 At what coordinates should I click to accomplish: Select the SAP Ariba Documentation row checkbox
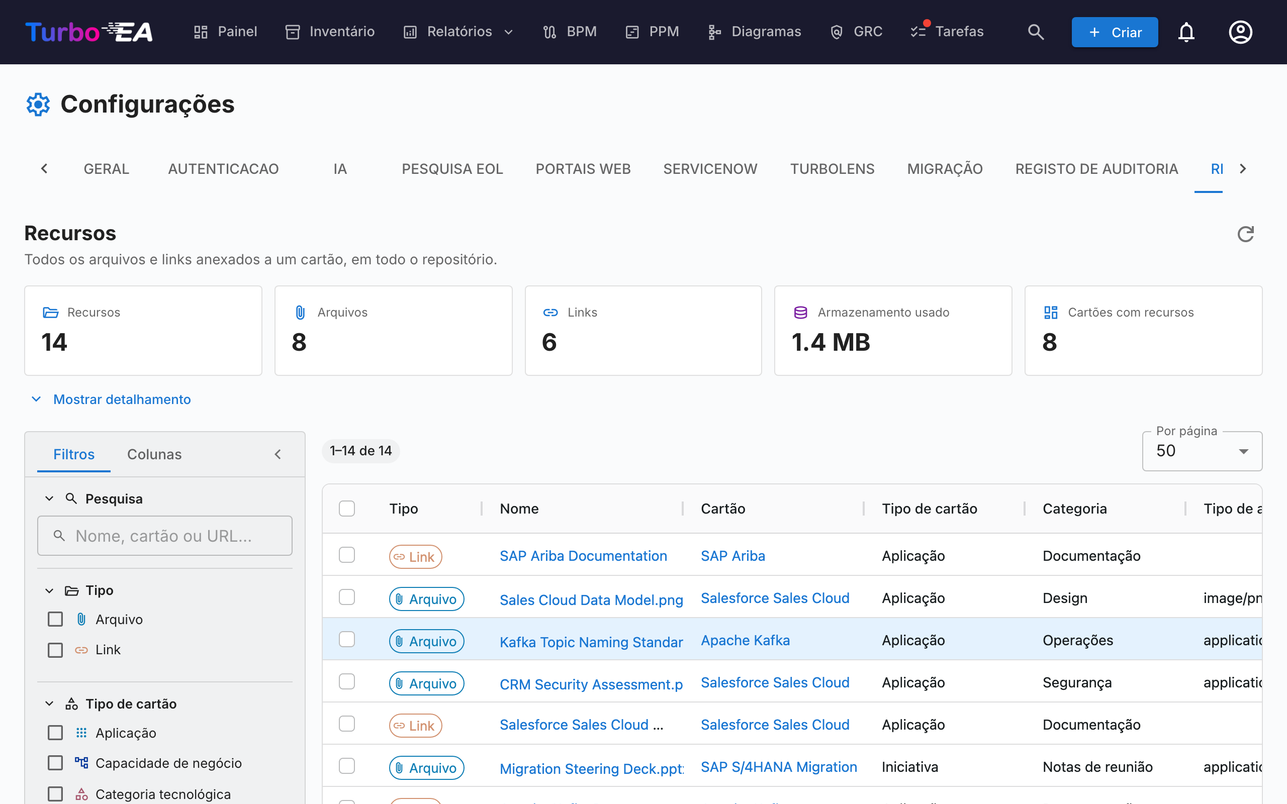[x=347, y=555]
